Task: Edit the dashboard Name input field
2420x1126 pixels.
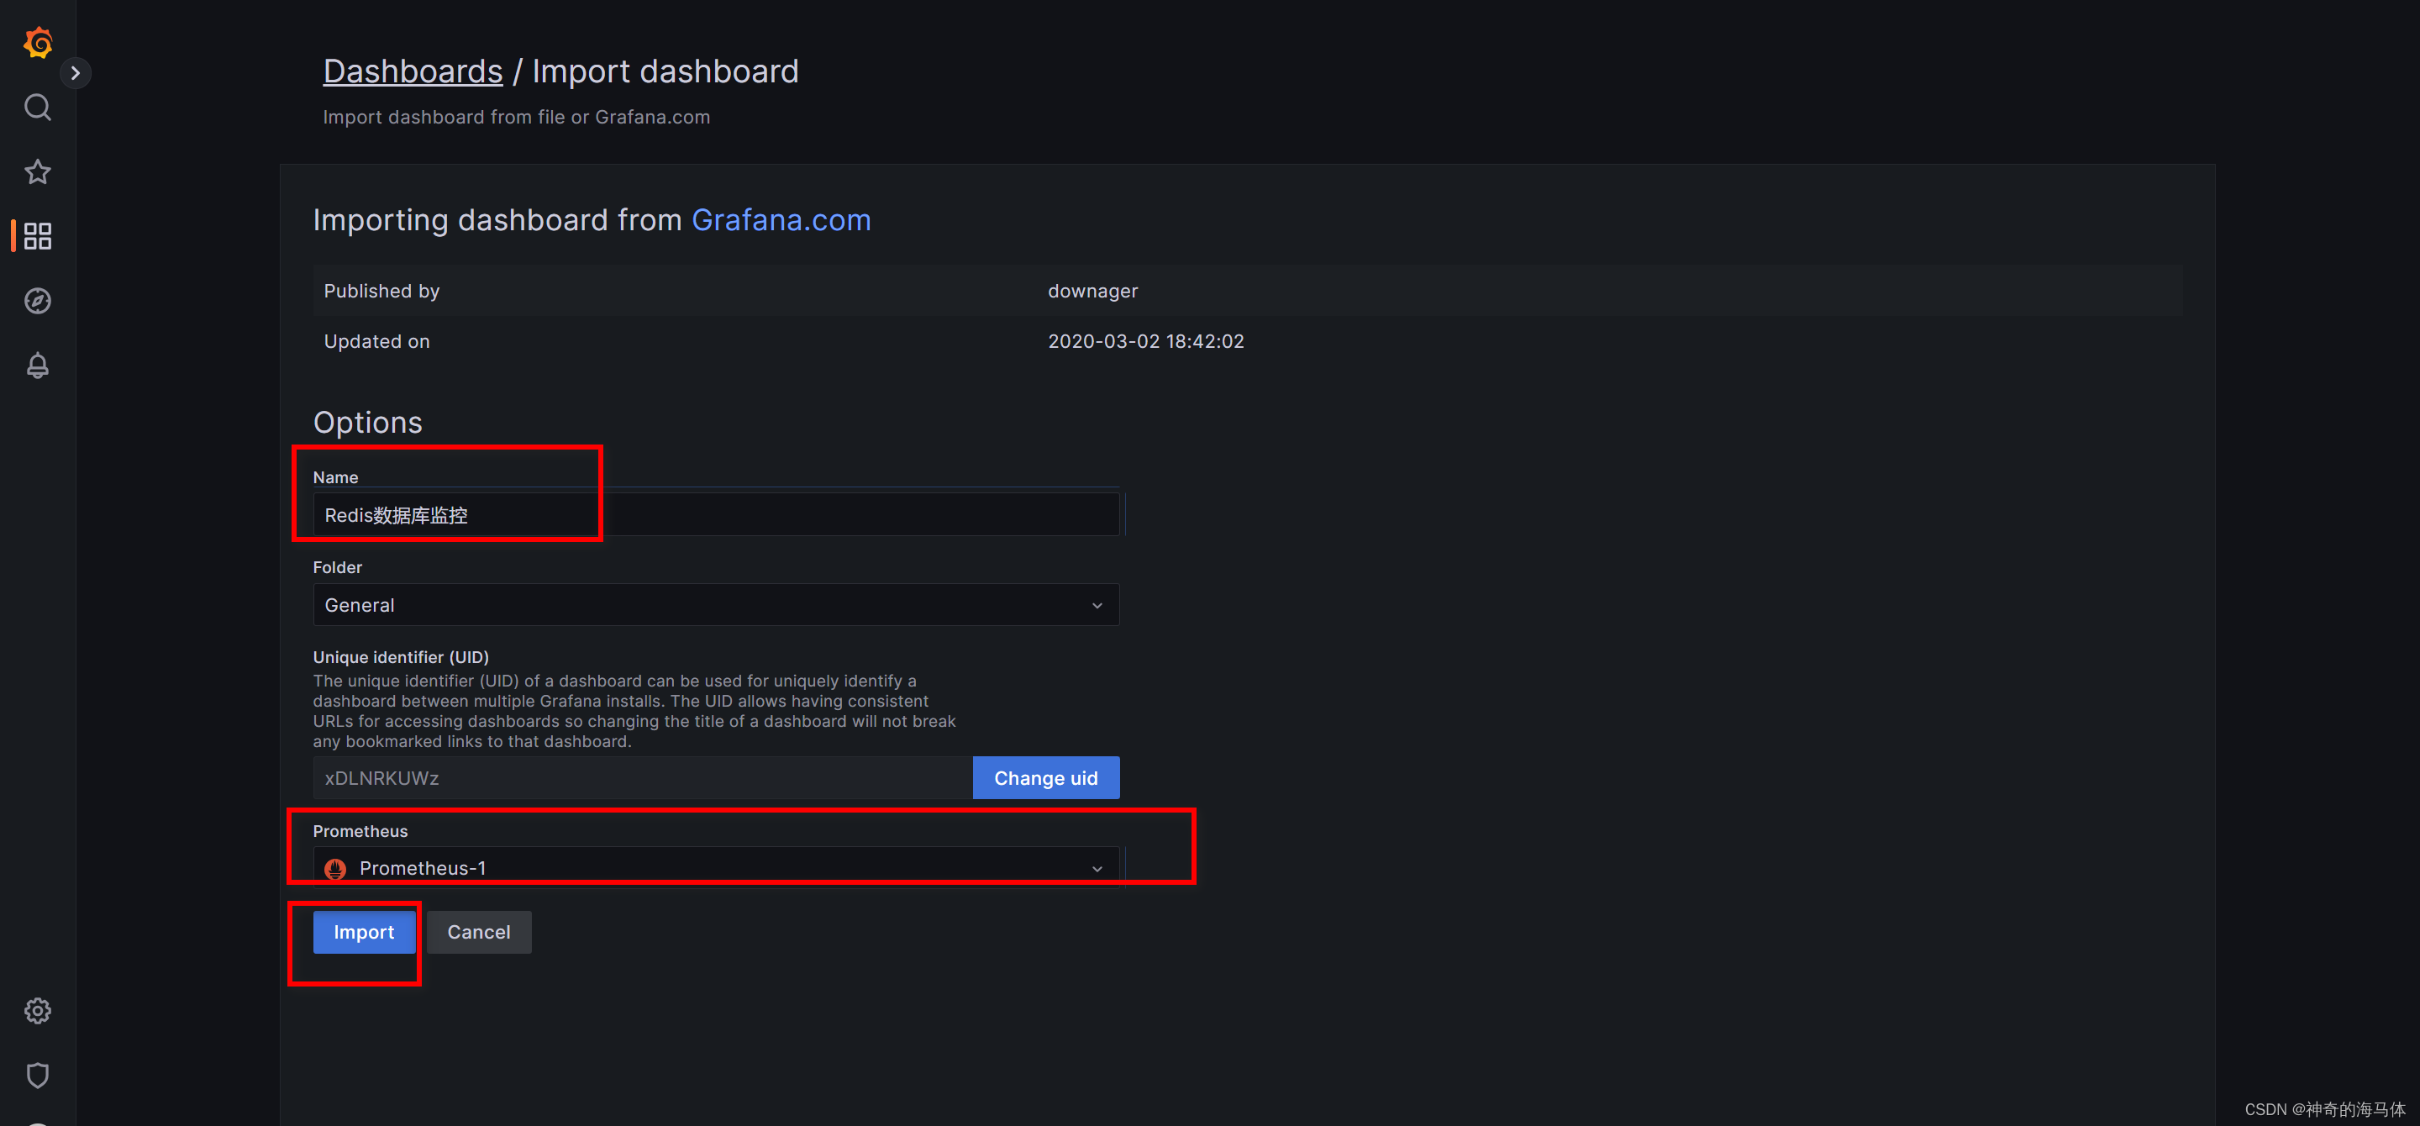Action: pos(716,514)
